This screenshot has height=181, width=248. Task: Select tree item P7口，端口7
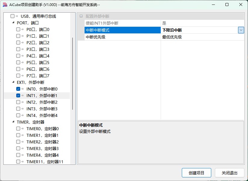click(x=38, y=76)
